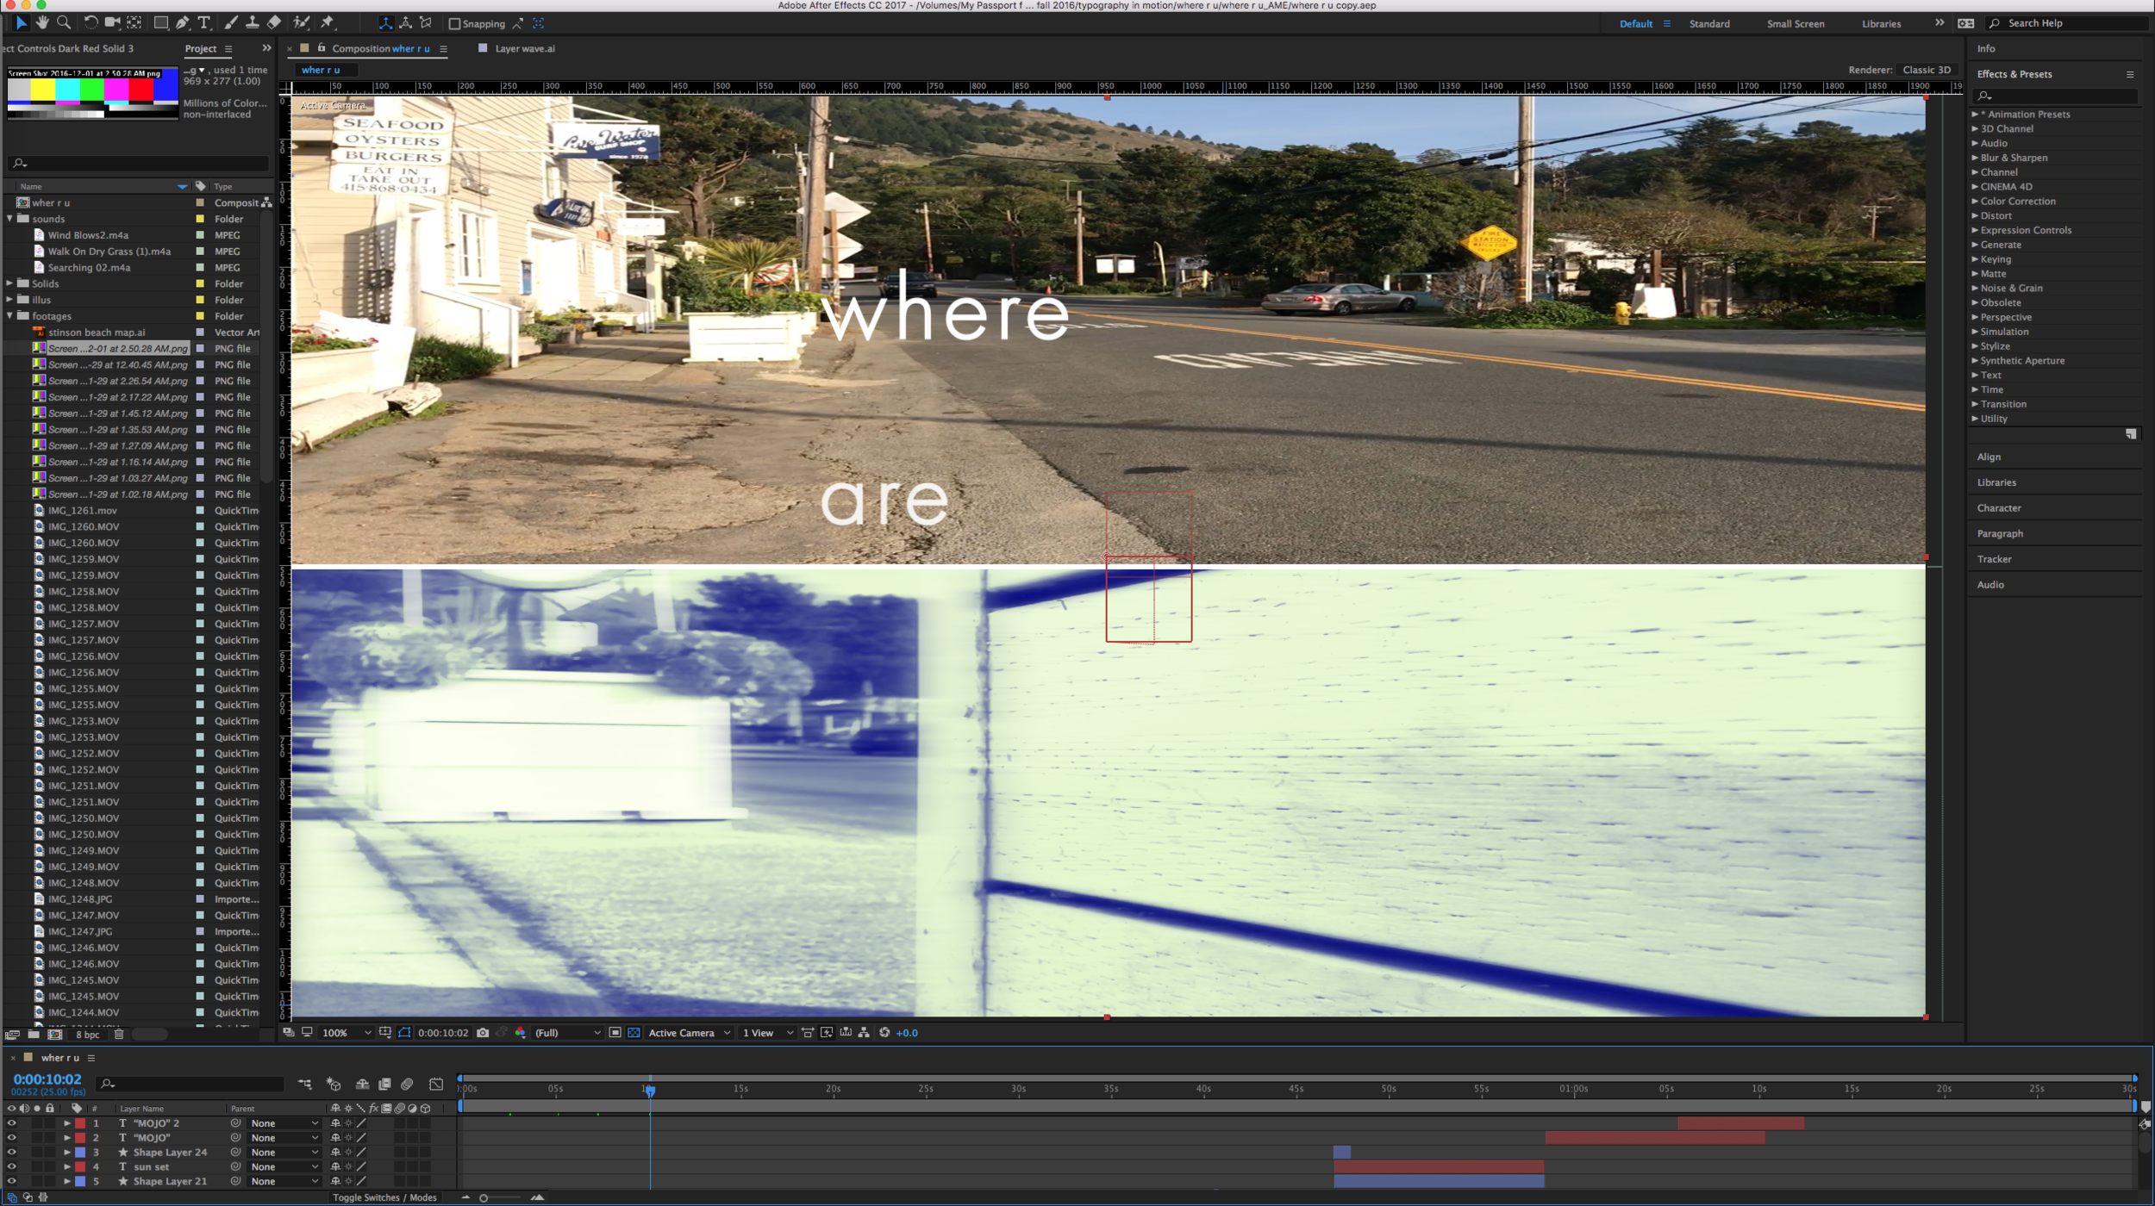Select the Rectangle shape tool
The height and width of the screenshot is (1206, 2155).
tap(161, 22)
